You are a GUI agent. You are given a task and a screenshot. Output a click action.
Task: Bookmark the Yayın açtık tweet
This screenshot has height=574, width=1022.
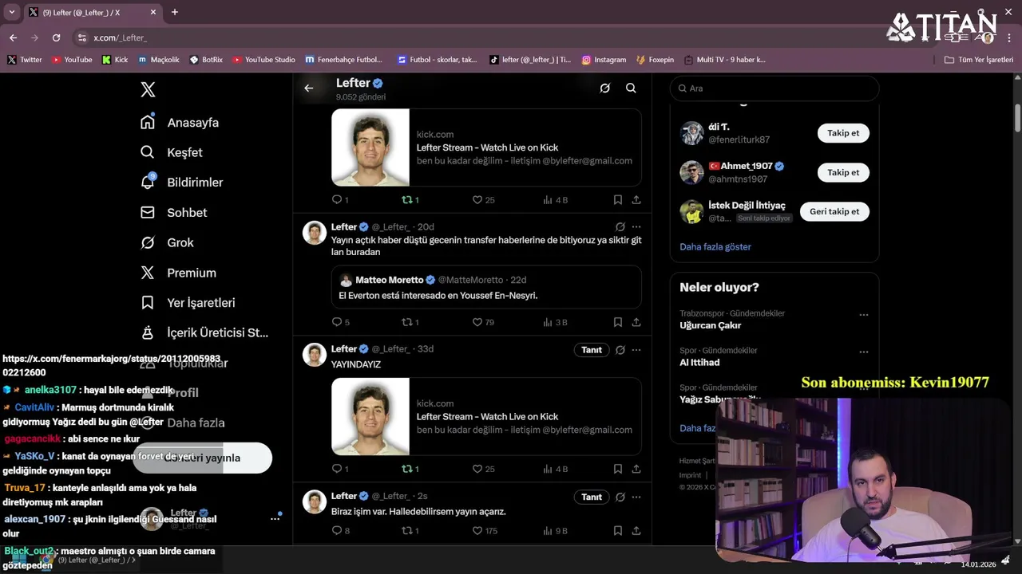point(618,322)
